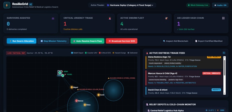Click the Relief Depot legend dot
232x112 pixels.
[72, 53]
